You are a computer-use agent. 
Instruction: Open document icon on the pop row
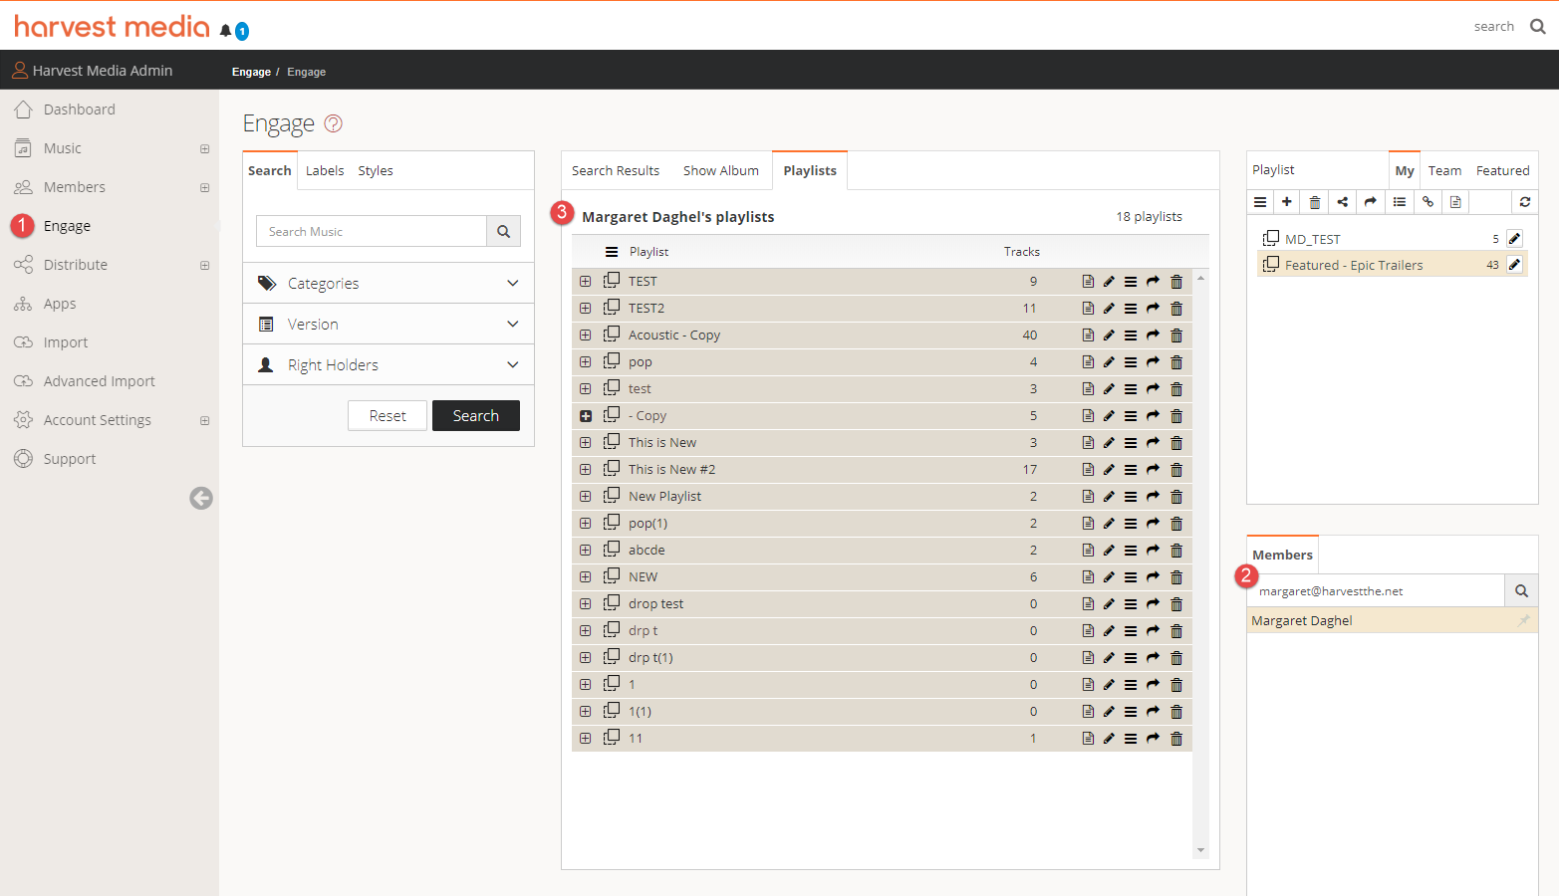coord(1088,362)
